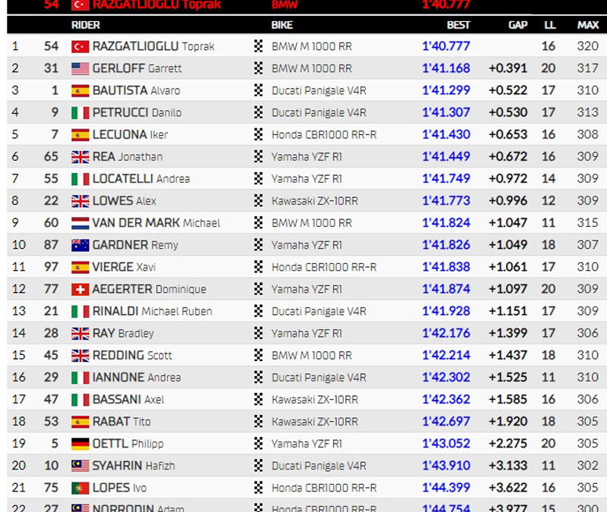Click the gap value +0.391
The height and width of the screenshot is (512, 607).
508,68
